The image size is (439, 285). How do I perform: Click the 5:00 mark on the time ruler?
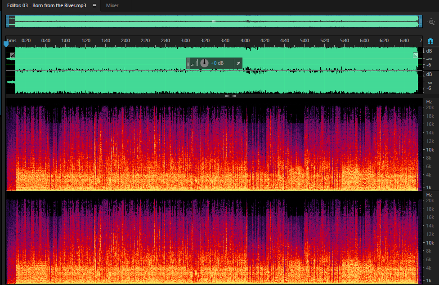click(x=305, y=40)
